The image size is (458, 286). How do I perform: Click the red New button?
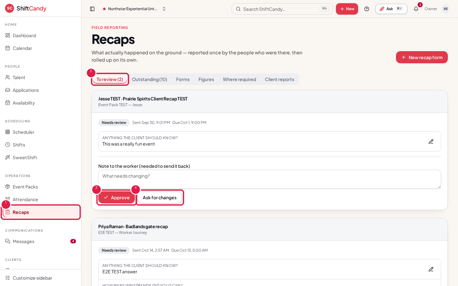(347, 9)
